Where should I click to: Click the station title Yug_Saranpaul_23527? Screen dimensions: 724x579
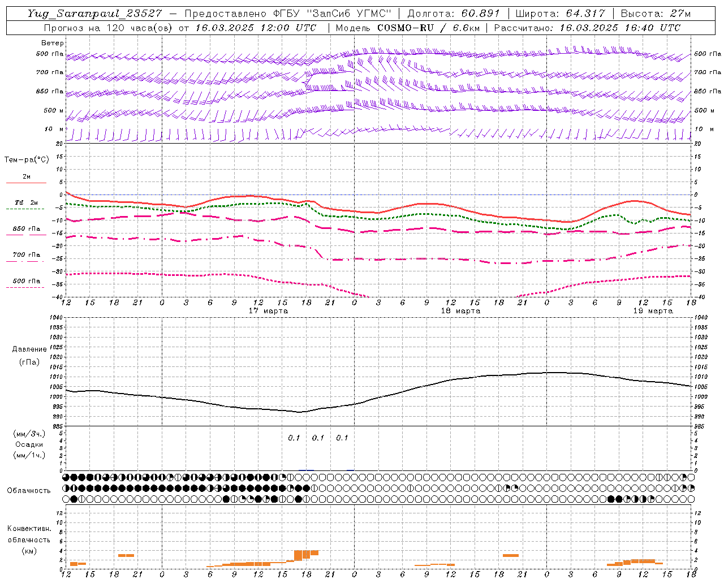tap(95, 14)
